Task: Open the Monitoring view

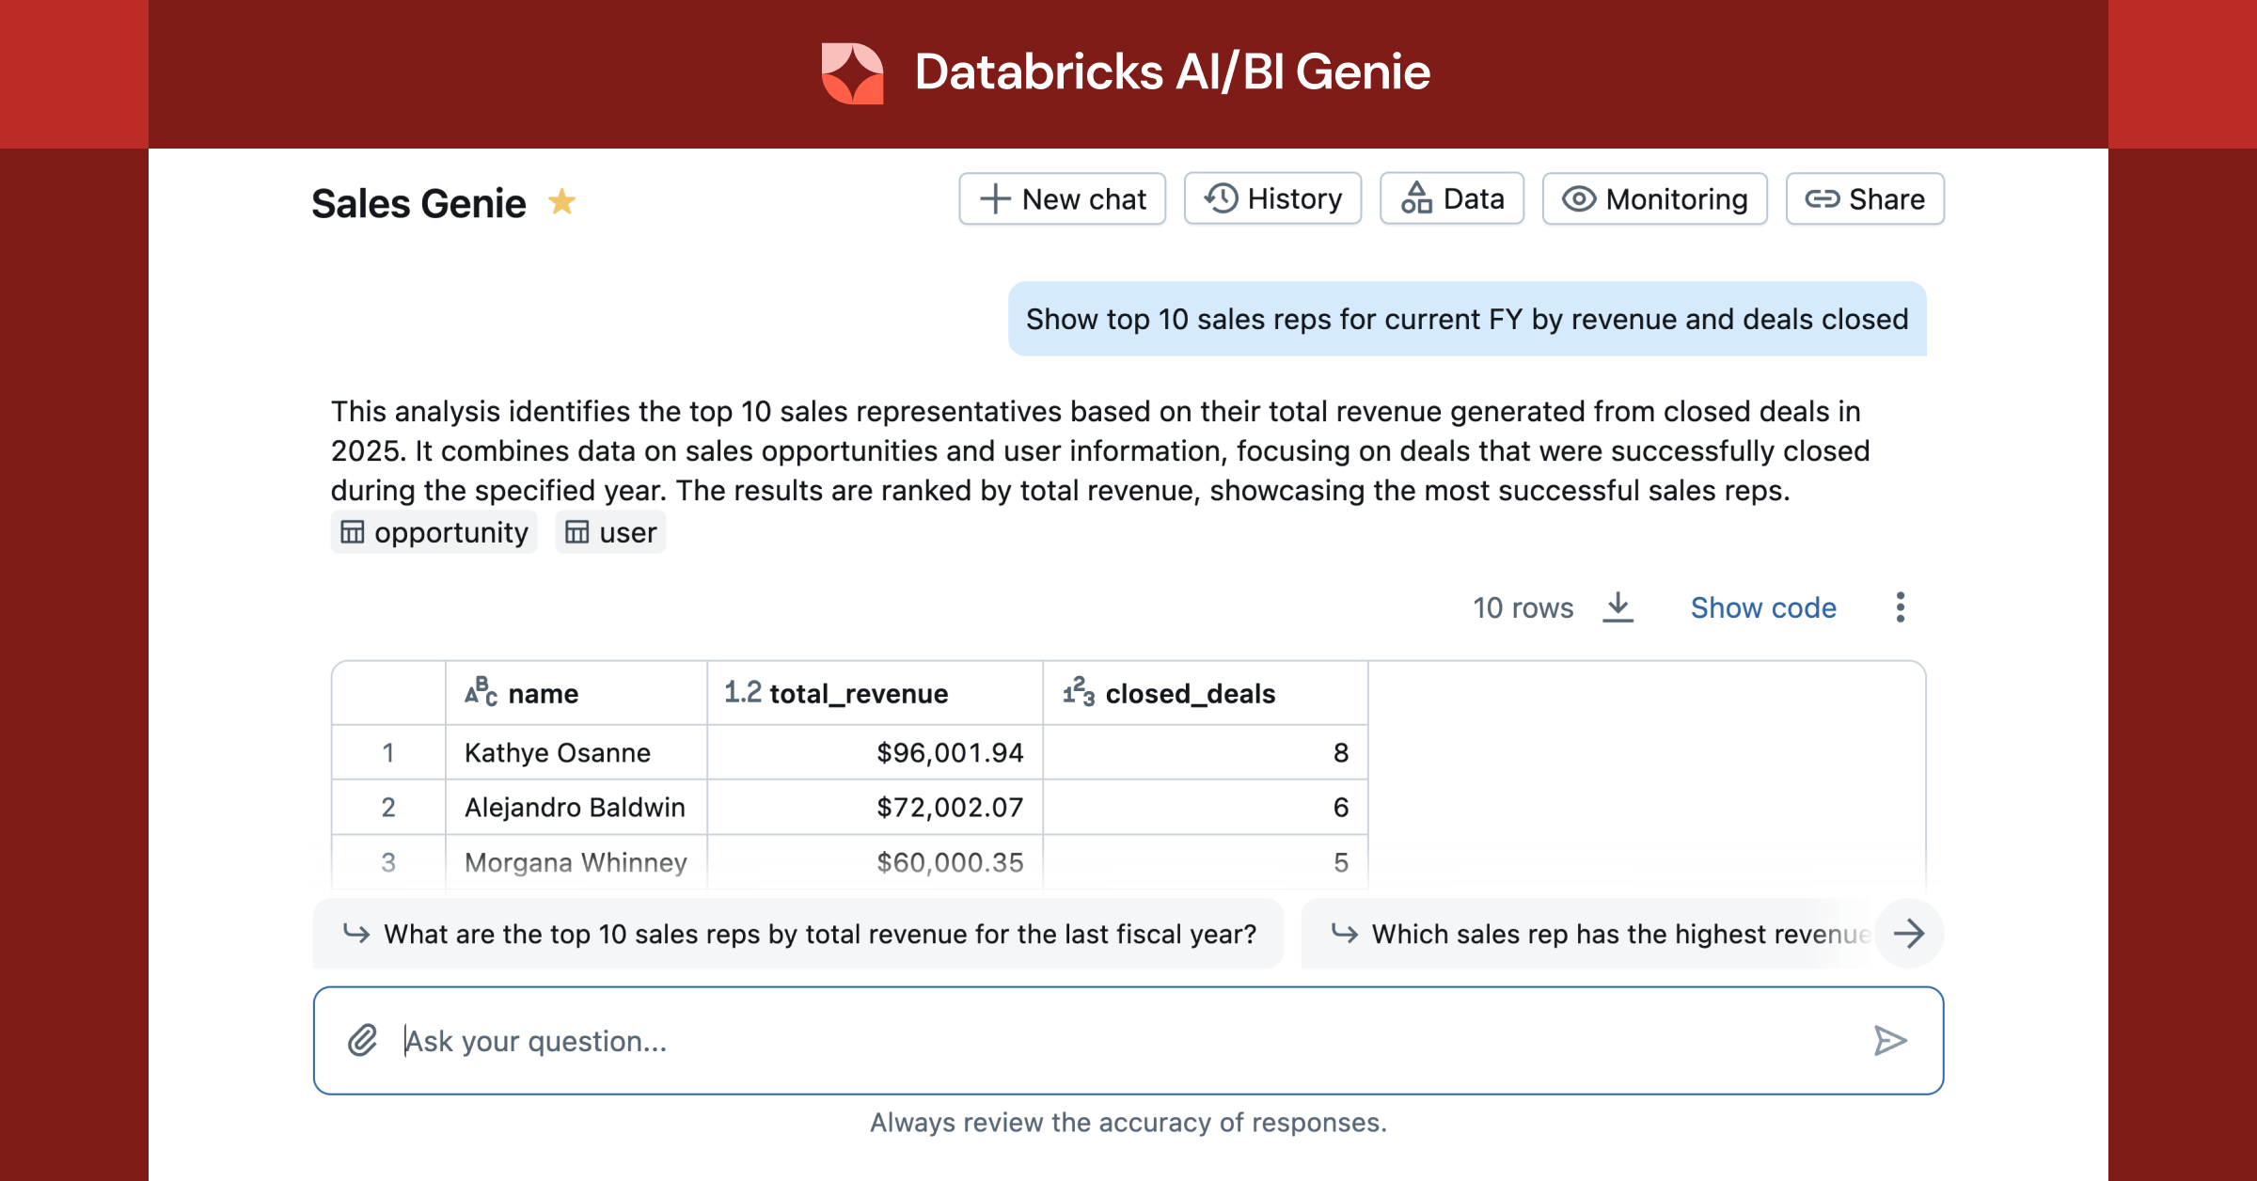Action: [1654, 199]
